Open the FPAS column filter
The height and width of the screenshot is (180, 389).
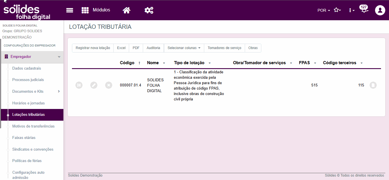pos(315,63)
